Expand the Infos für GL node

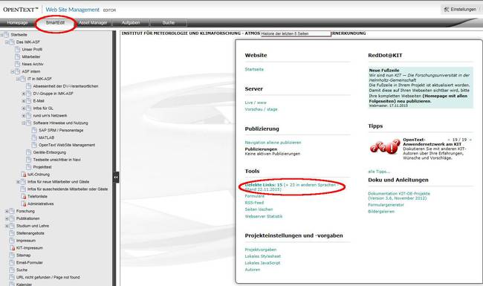click(24, 108)
